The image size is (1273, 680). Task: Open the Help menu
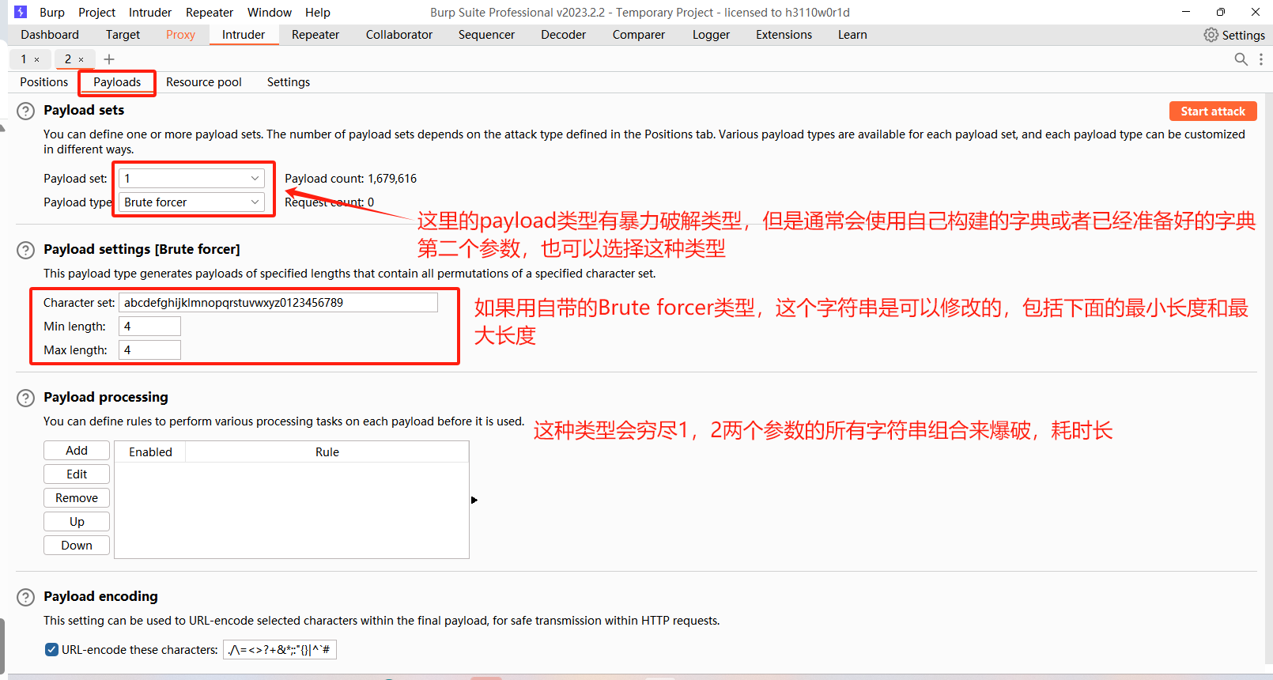click(318, 13)
